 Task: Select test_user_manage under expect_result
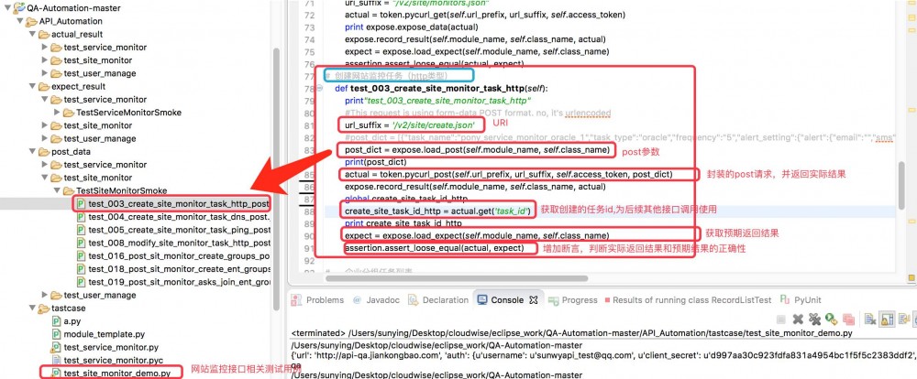click(99, 138)
